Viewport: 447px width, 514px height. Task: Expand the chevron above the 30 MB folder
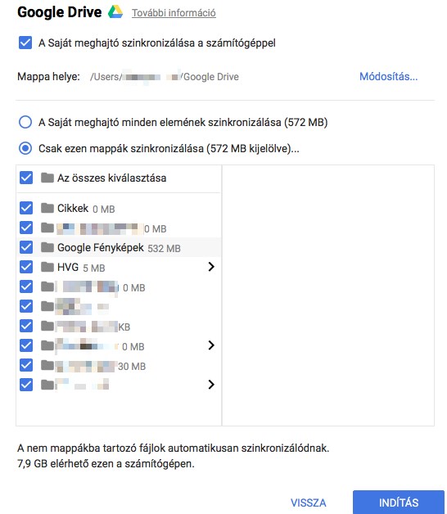pyautogui.click(x=211, y=345)
